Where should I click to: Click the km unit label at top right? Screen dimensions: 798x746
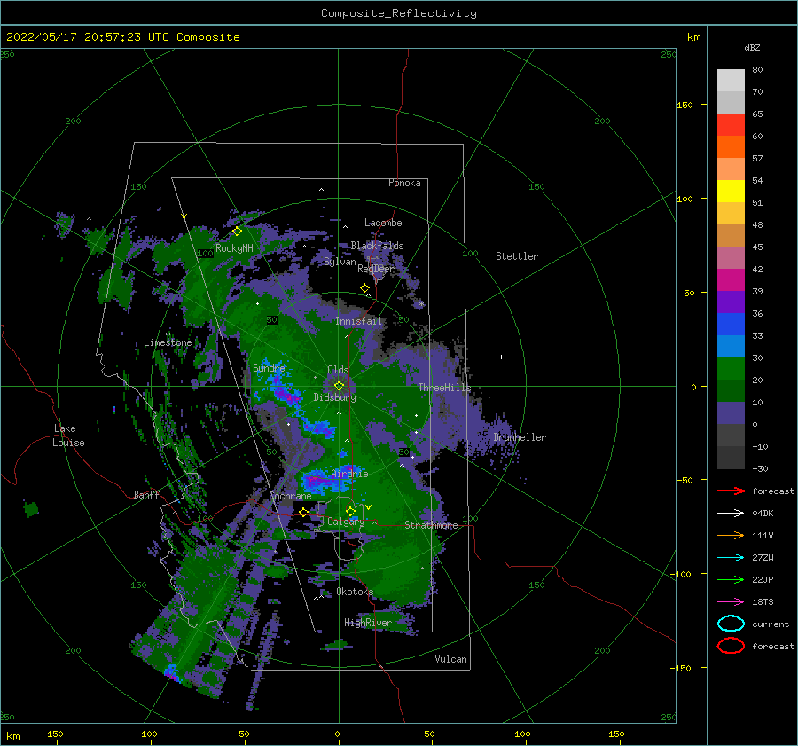[x=694, y=37]
